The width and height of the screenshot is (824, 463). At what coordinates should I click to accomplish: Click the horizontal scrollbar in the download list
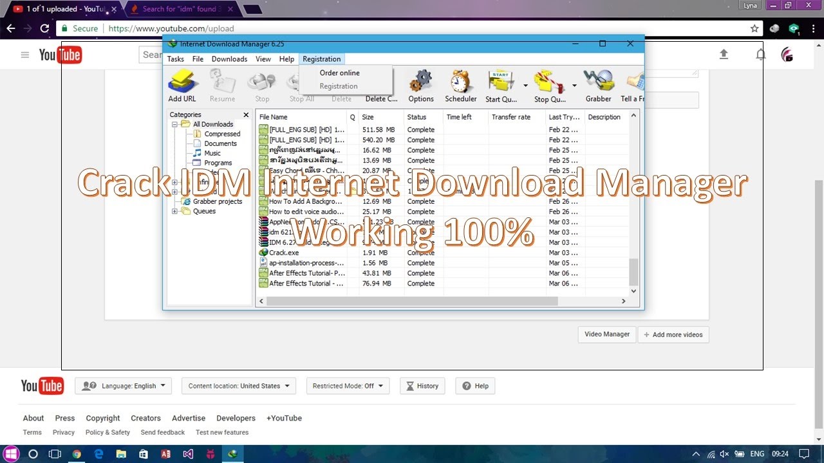coord(412,301)
